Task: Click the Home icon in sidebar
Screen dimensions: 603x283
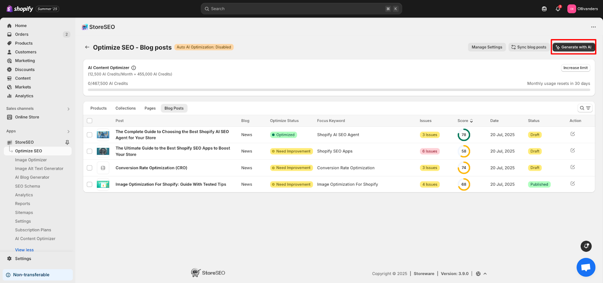Action: click(x=9, y=26)
